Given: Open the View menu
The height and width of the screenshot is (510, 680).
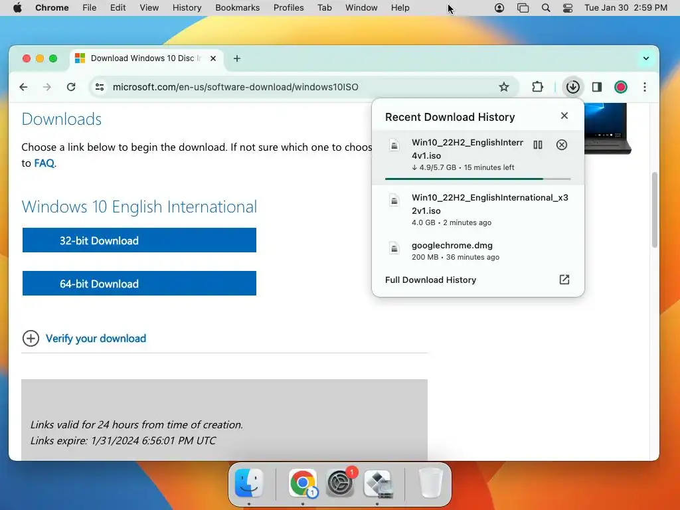Looking at the screenshot, I should tap(149, 8).
